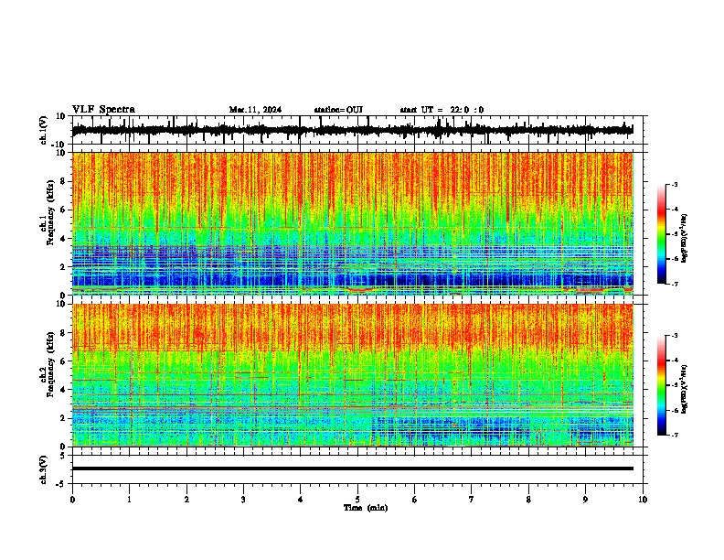
Task: Click time axis tick label 0
Action: pos(72,500)
